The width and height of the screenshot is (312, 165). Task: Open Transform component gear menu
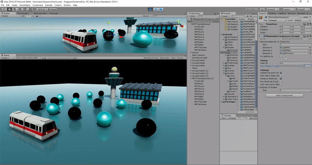(x=310, y=24)
